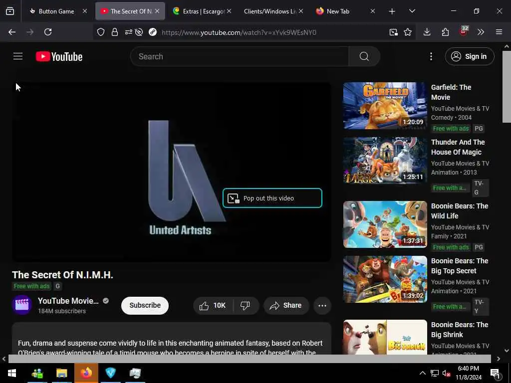Click the YouTube Movie... channel name
The width and height of the screenshot is (511, 383).
(x=68, y=301)
